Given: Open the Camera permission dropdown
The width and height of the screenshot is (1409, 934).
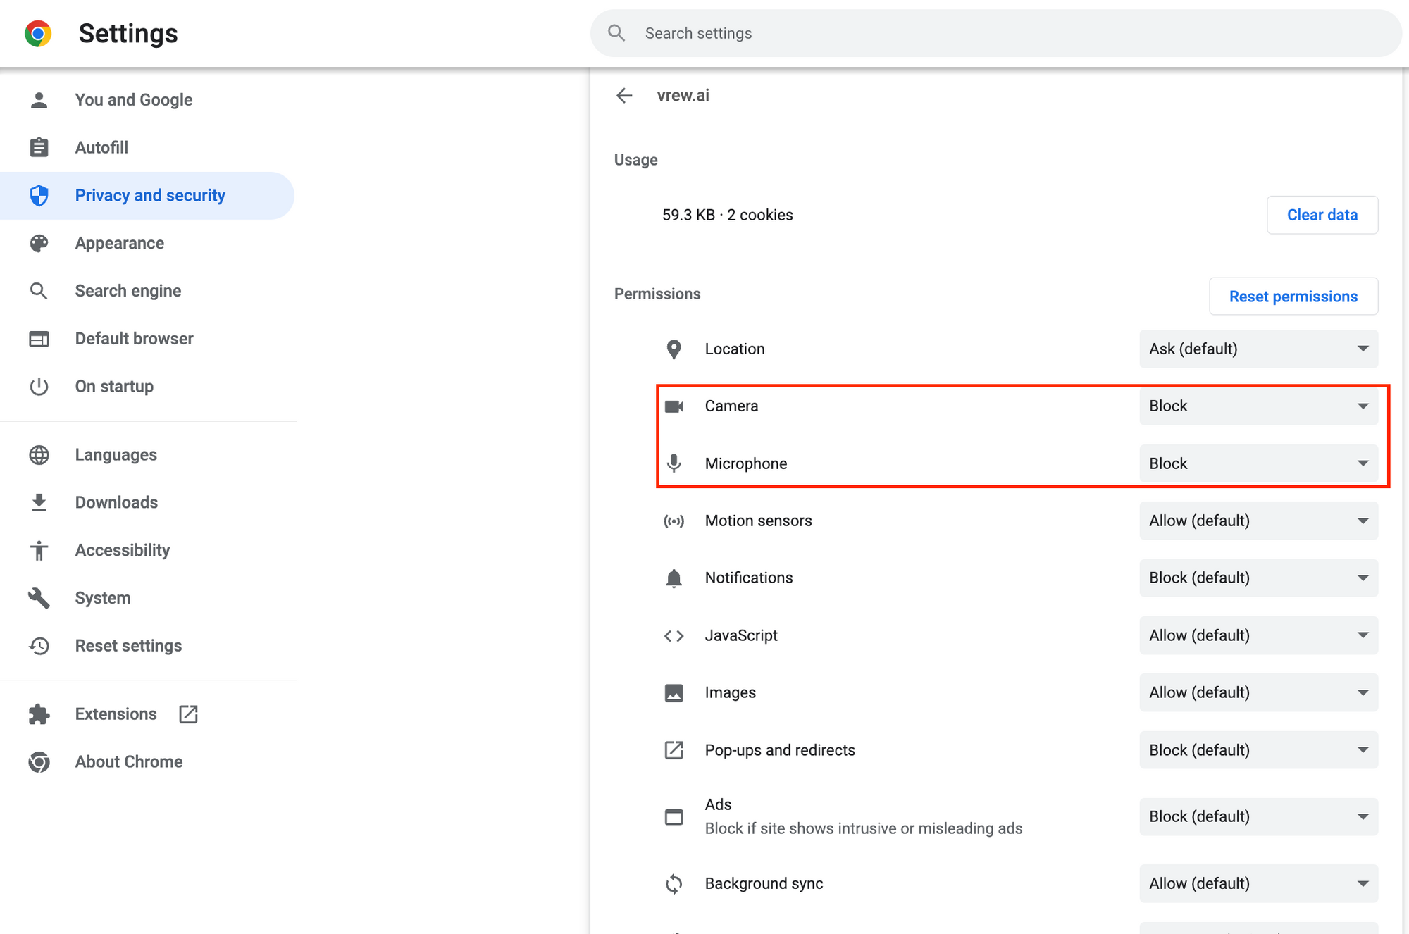Looking at the screenshot, I should 1258,406.
